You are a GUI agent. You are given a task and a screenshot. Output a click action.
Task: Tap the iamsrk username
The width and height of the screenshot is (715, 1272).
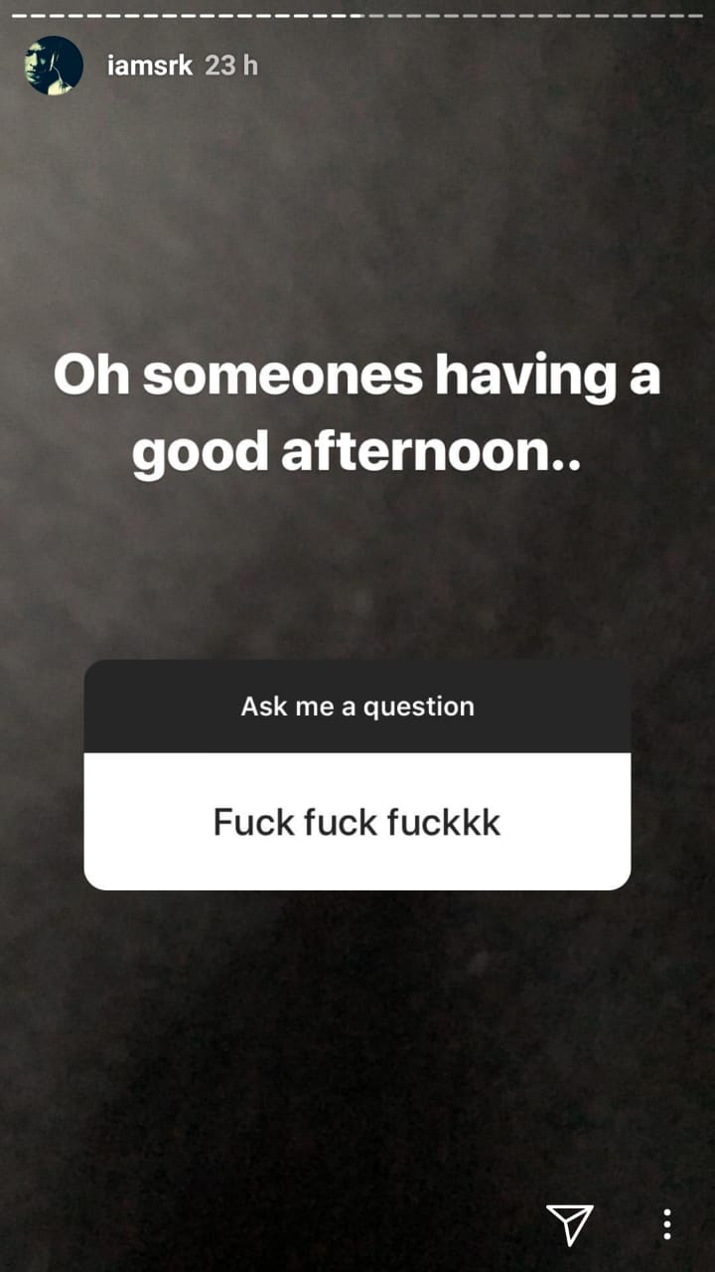click(x=150, y=66)
